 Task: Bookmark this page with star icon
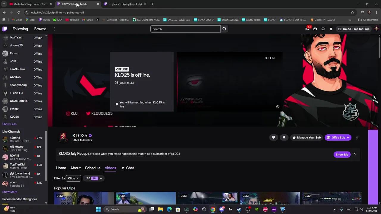[352, 12]
